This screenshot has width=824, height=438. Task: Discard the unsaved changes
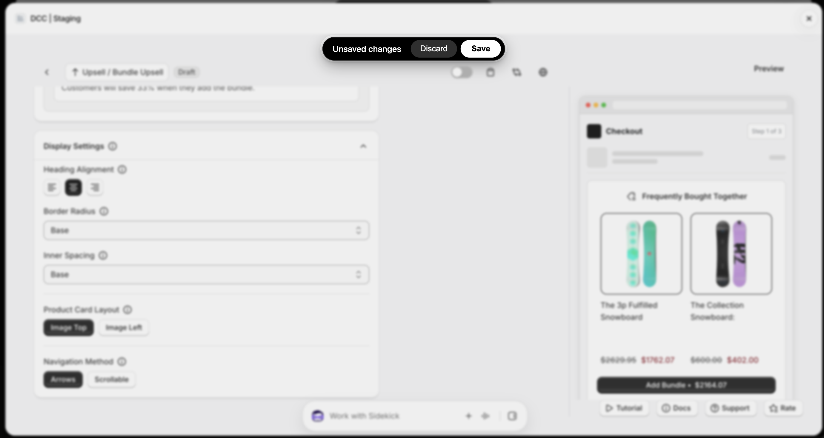tap(433, 49)
